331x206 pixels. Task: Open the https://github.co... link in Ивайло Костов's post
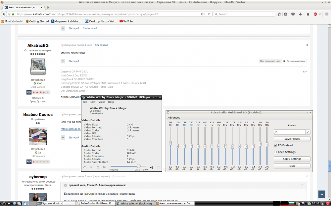71,129
